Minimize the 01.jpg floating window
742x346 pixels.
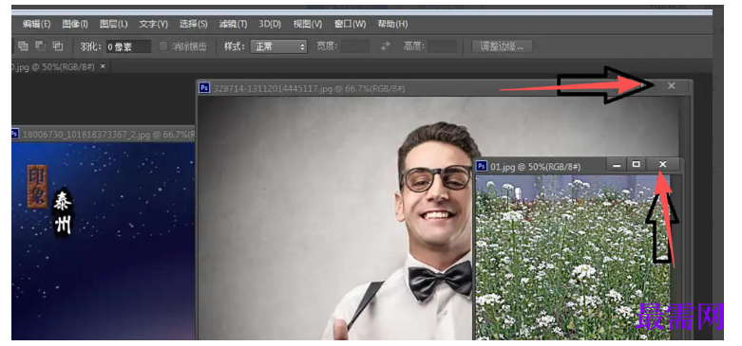pos(617,165)
